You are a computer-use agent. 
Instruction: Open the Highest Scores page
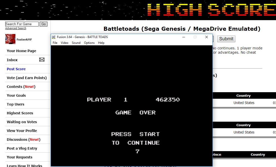(20, 113)
